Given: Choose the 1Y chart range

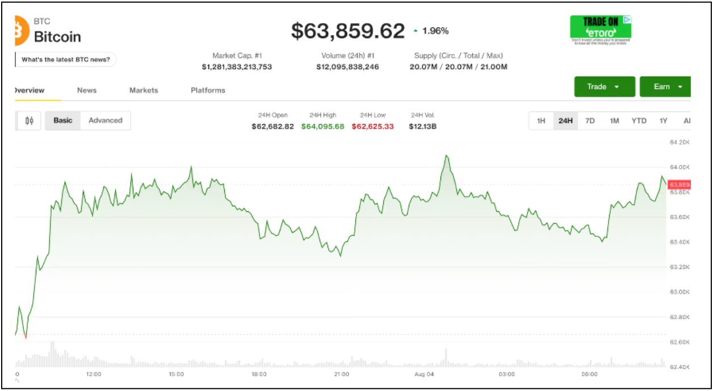Looking at the screenshot, I should (x=663, y=121).
